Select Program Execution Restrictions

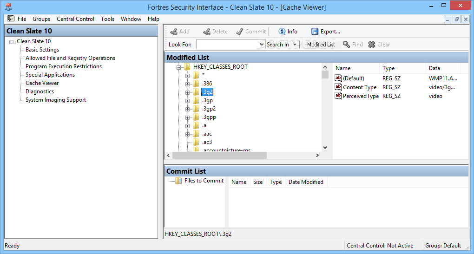tap(64, 66)
